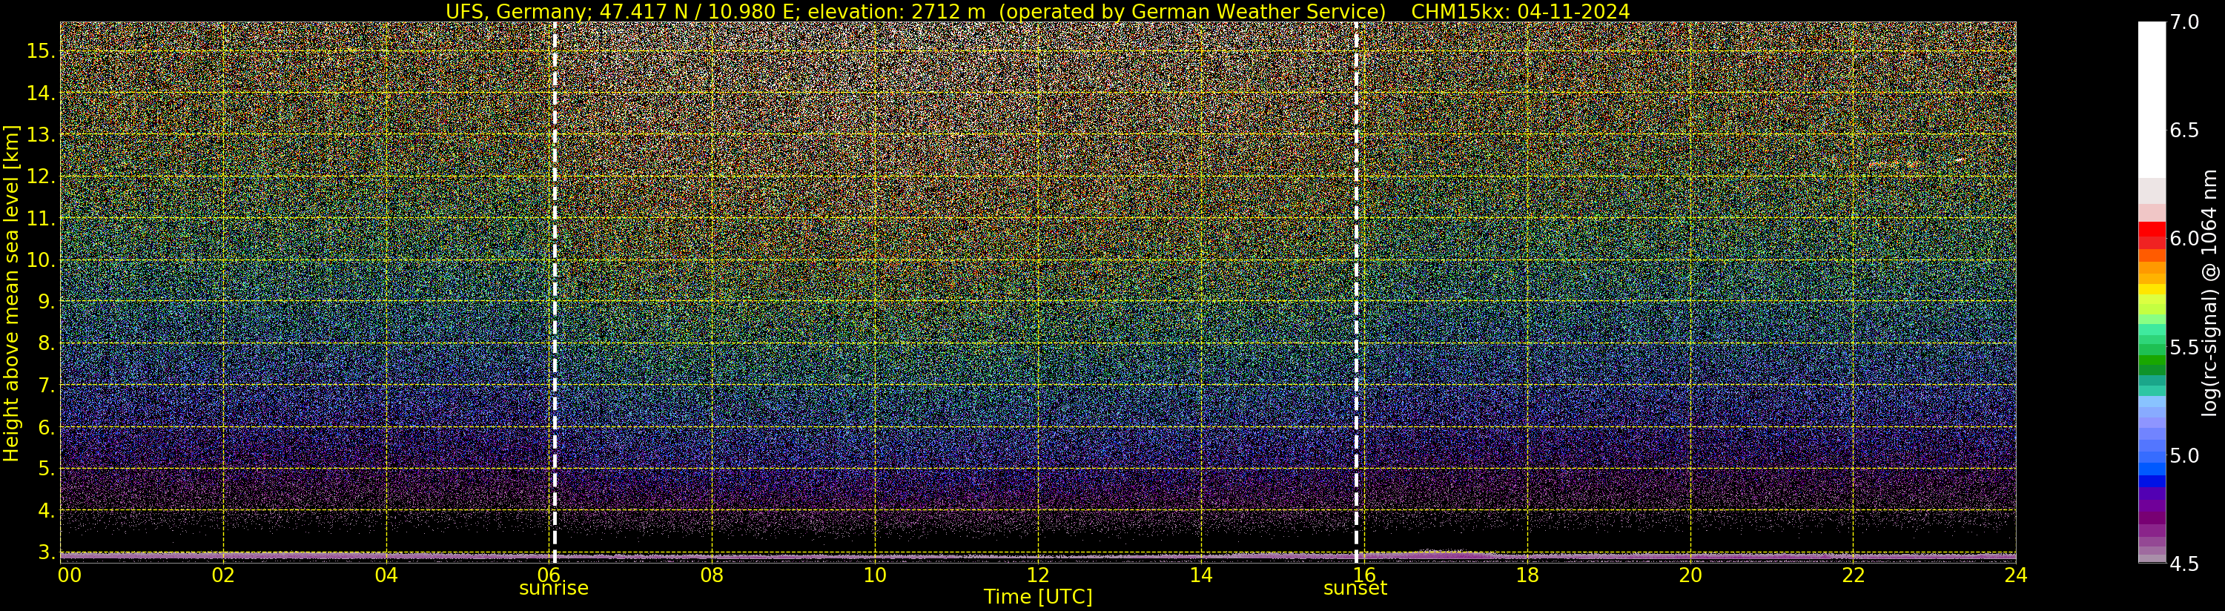Click the red band on the colorbar
This screenshot has height=611, width=2225.
coord(2152,235)
